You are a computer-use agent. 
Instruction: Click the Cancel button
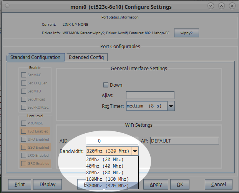(218, 185)
